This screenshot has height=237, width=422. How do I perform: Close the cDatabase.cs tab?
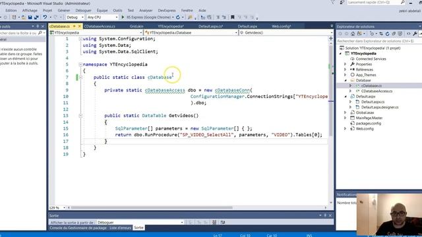point(80,26)
